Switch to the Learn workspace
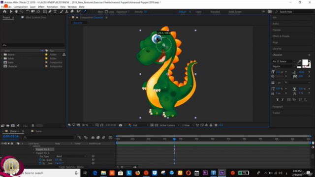315x177 pixels. (x=198, y=12)
